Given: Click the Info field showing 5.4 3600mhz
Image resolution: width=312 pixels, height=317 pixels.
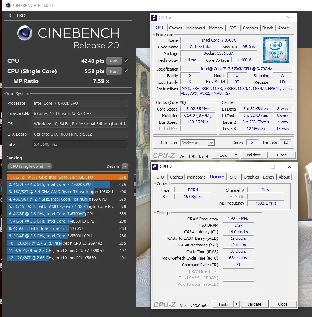Looking at the screenshot, I should tap(80, 144).
